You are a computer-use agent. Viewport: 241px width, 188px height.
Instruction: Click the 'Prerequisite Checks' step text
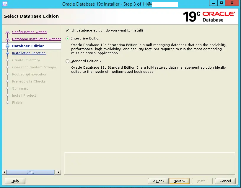point(29,81)
